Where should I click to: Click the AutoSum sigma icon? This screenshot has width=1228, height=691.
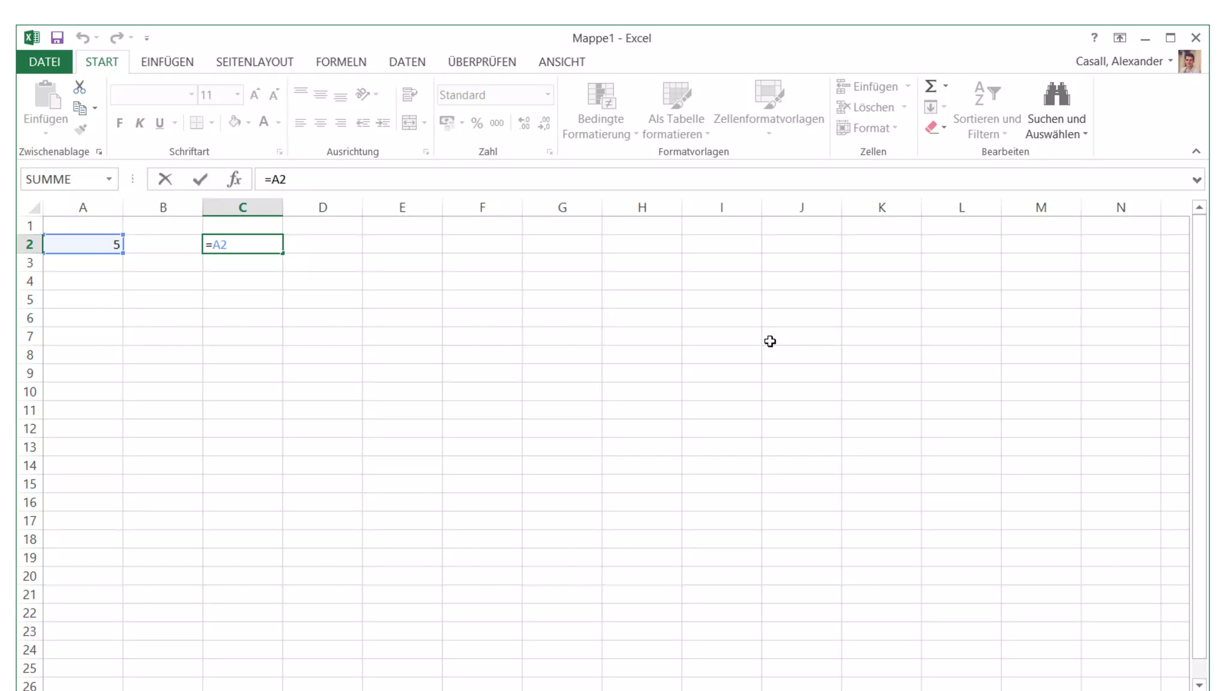tap(931, 86)
